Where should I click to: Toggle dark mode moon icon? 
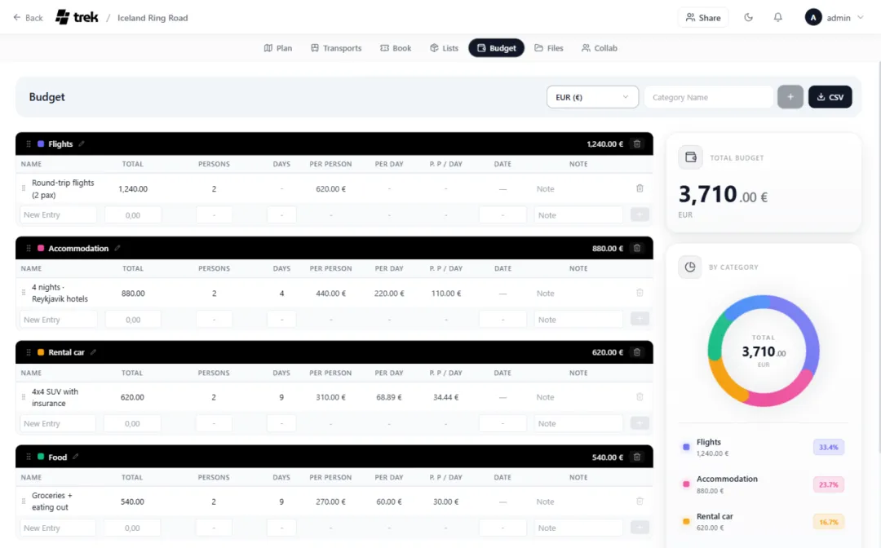(748, 17)
